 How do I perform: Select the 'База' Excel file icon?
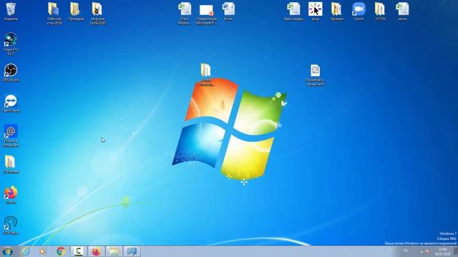point(293,11)
